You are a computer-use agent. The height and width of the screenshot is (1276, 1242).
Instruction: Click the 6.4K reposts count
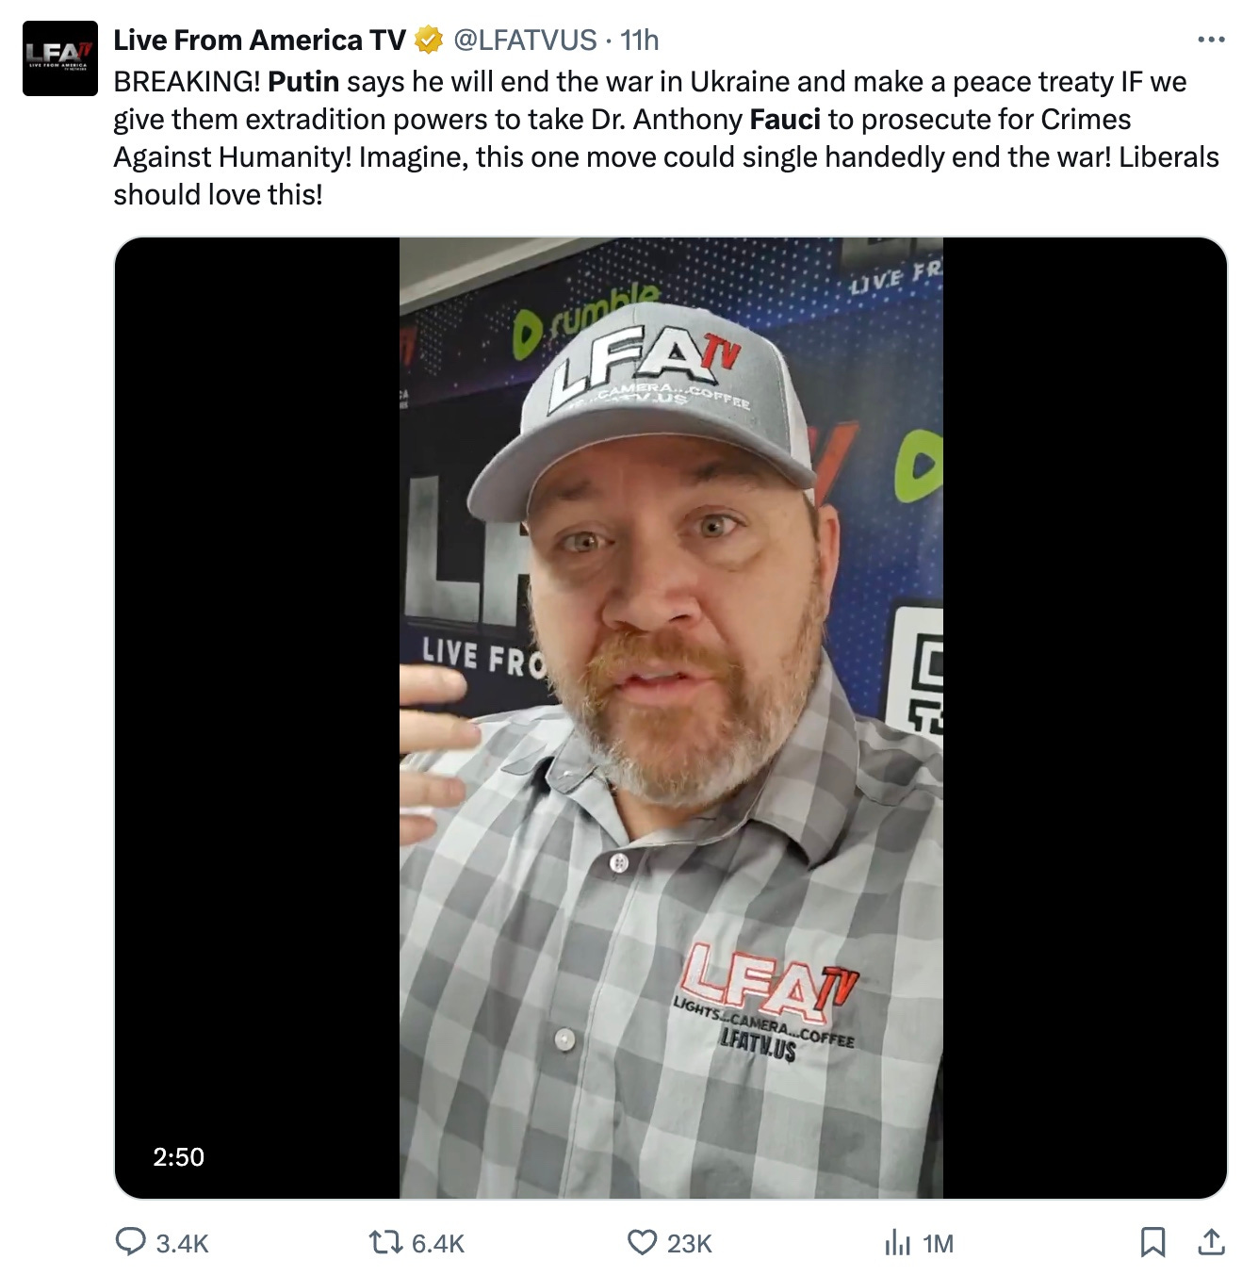point(438,1243)
